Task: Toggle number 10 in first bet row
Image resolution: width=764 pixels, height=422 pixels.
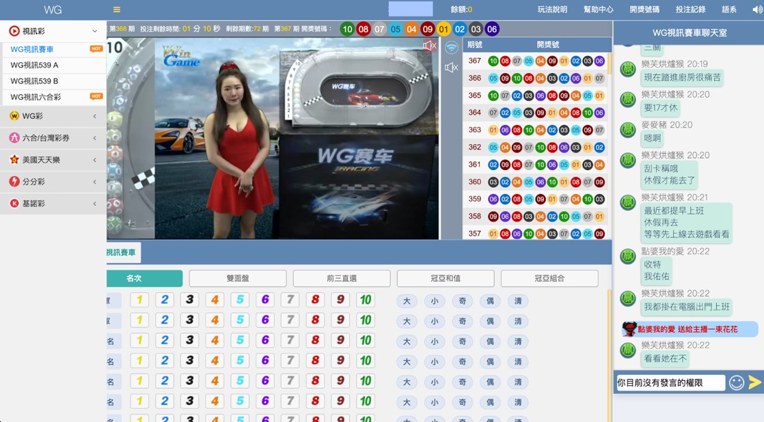Action: pos(366,300)
